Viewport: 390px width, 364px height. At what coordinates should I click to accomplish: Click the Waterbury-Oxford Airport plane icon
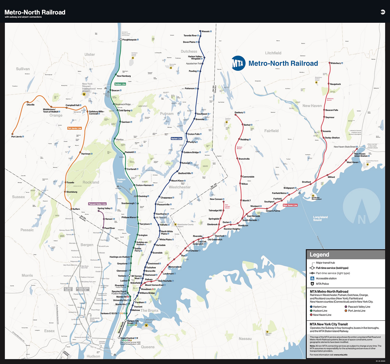point(316,82)
